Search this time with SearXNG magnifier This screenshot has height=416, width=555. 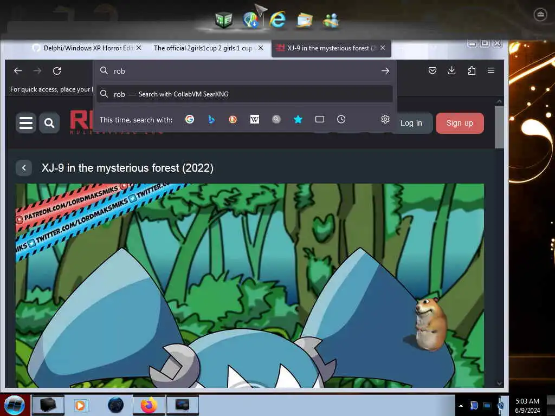pos(276,119)
